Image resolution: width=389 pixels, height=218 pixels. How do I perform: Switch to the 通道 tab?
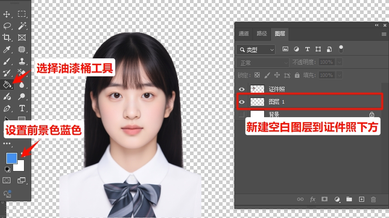coord(243,33)
